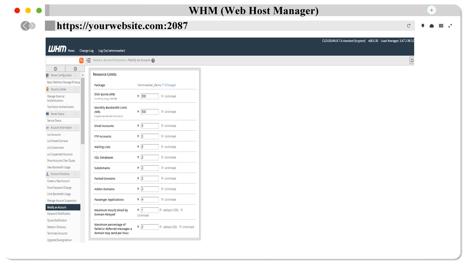
Task: Click the browser download arrow icon
Action: 423,26
